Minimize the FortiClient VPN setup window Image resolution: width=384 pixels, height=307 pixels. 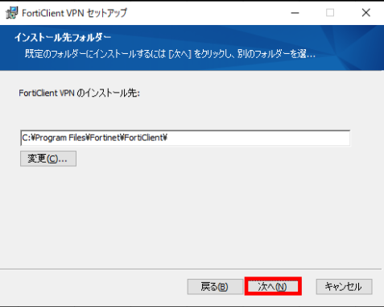click(x=295, y=13)
